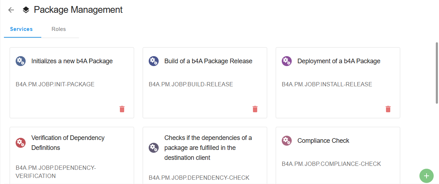The width and height of the screenshot is (439, 184).
Task: Open Deployment of a b4A Package title
Action: 339,61
